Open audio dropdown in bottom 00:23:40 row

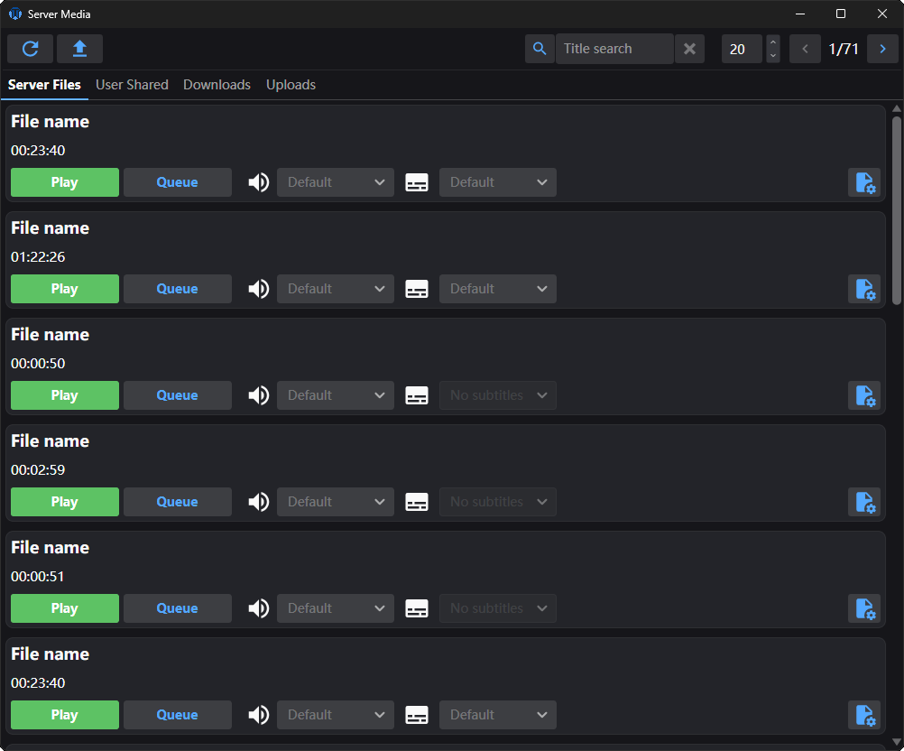click(x=336, y=715)
